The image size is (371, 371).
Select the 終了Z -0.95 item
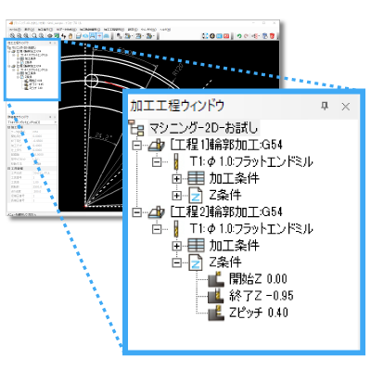tap(261, 296)
